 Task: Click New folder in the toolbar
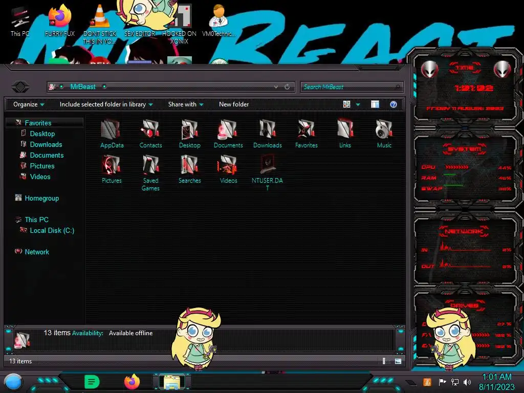coord(234,104)
